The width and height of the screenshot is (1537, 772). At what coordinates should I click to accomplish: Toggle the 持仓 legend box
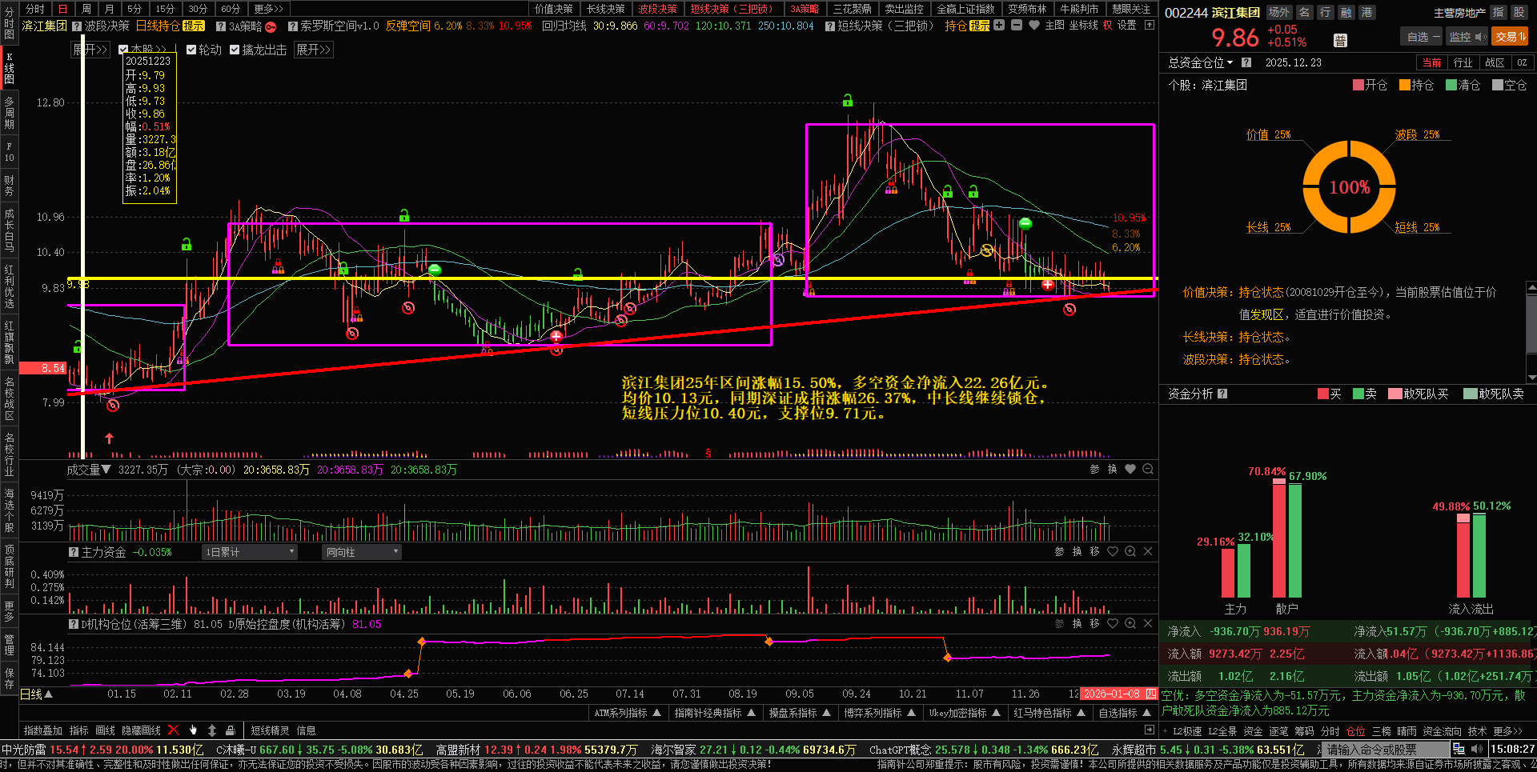tap(1404, 85)
